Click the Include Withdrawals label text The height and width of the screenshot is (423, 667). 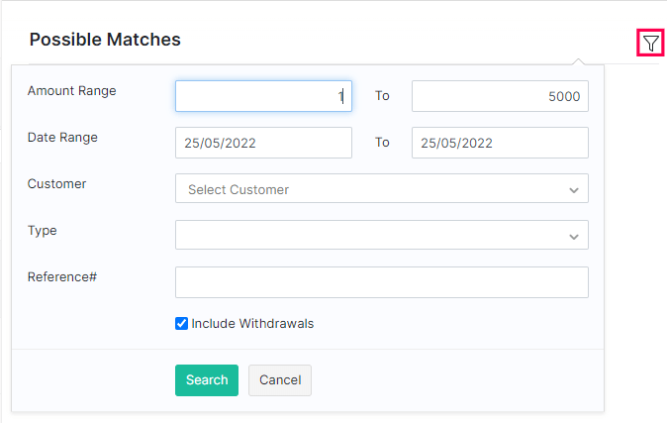coord(252,323)
